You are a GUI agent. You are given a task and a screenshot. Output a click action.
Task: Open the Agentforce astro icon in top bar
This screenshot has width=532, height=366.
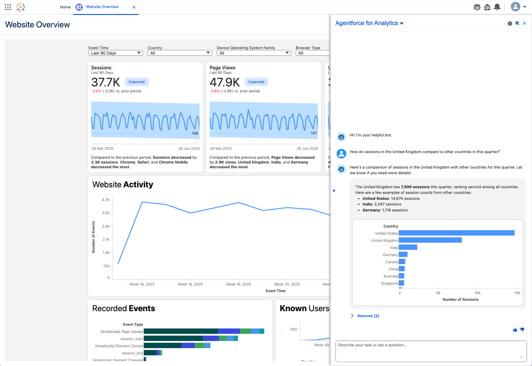[x=477, y=7]
